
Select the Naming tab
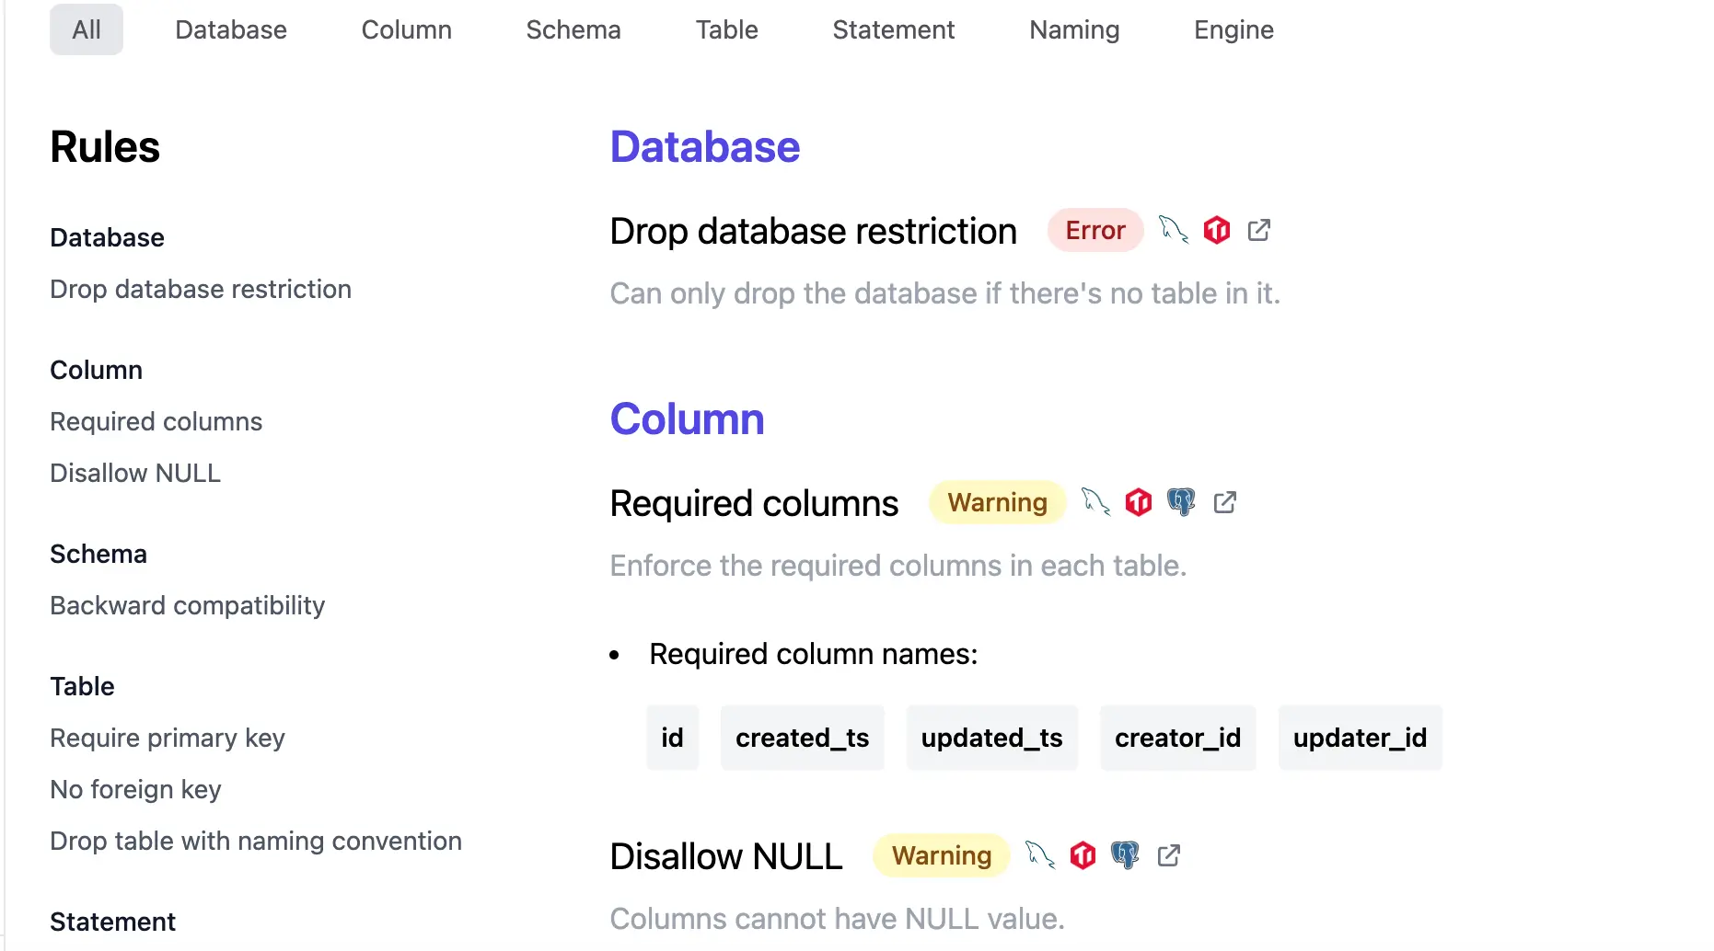pos(1073,29)
